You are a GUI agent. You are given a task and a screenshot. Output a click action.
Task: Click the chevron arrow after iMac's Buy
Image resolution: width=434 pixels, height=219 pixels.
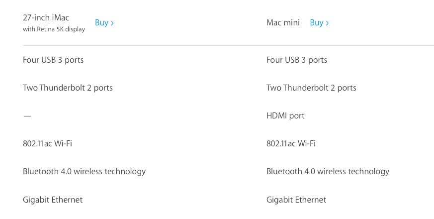(112, 23)
